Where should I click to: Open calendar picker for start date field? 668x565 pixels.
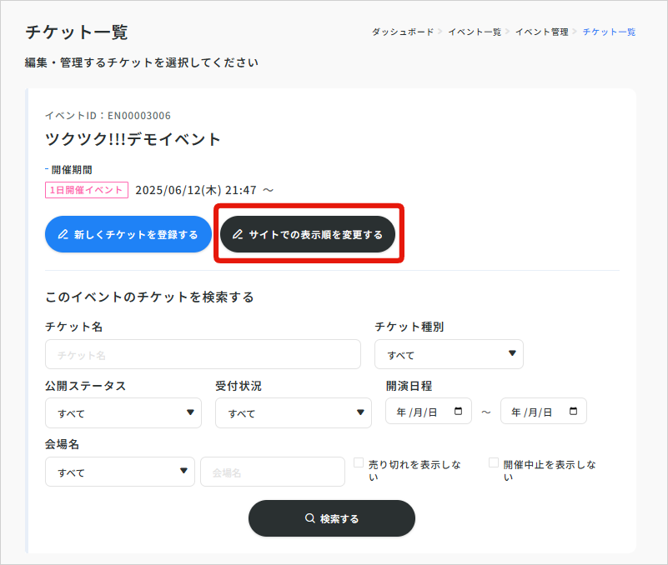coord(459,412)
